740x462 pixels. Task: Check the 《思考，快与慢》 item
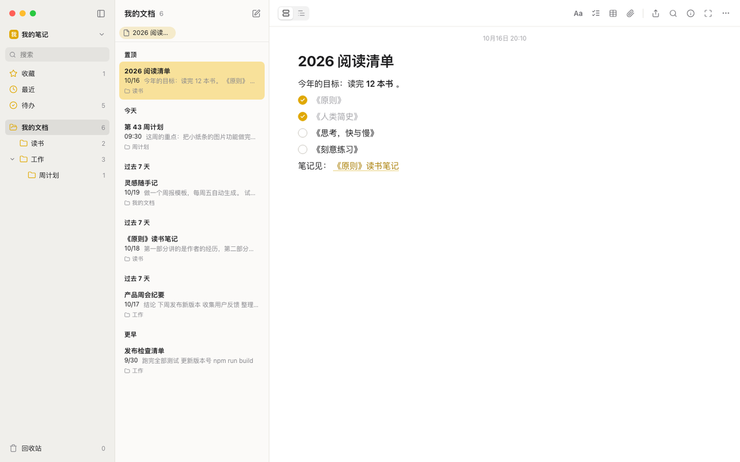pos(303,133)
